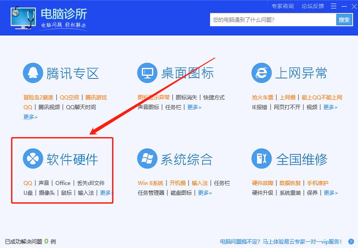
Task: Open the QQ聊天时间 link
Action: click(81, 107)
